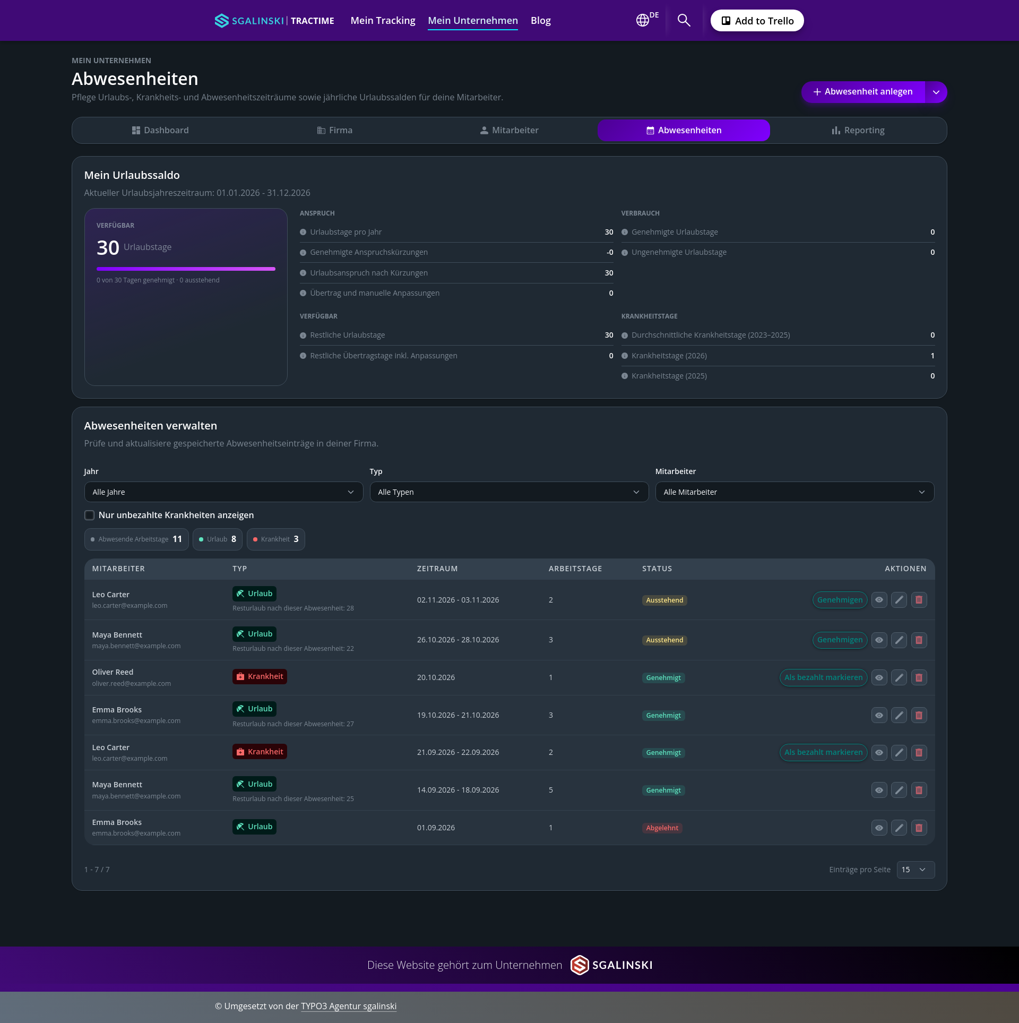Expand the arrow next to Abwesenheit anlegen

pyautogui.click(x=936, y=92)
